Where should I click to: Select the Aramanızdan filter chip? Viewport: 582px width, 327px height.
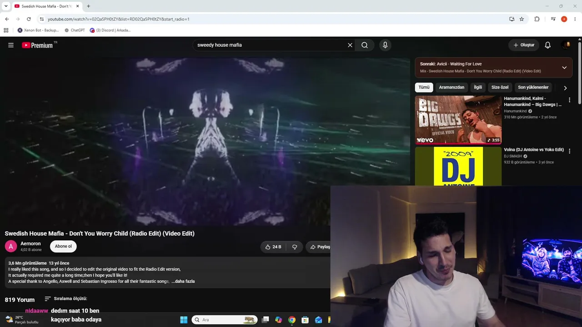pos(452,87)
